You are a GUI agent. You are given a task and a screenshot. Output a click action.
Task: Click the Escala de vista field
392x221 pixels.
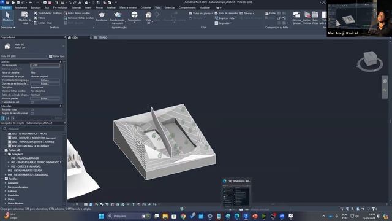[x=45, y=65]
